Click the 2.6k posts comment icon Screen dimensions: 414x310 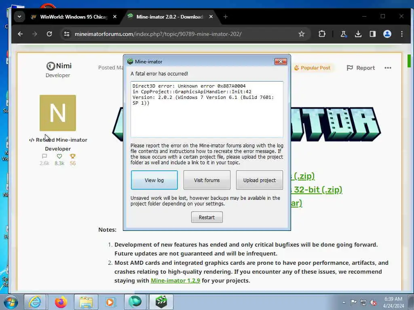(44, 156)
